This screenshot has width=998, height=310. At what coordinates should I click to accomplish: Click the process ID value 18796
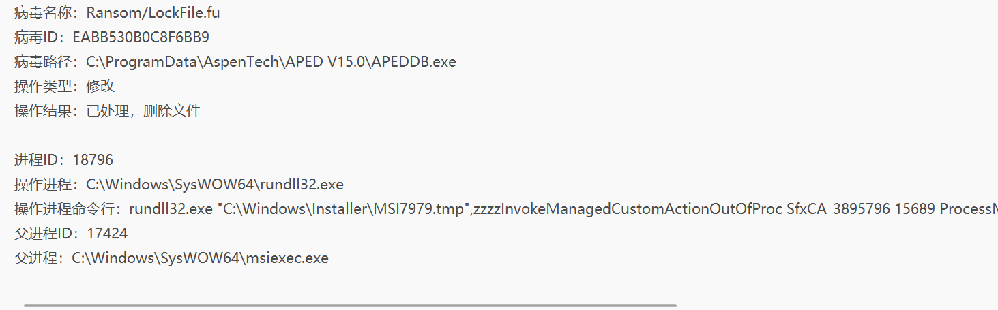(x=93, y=159)
